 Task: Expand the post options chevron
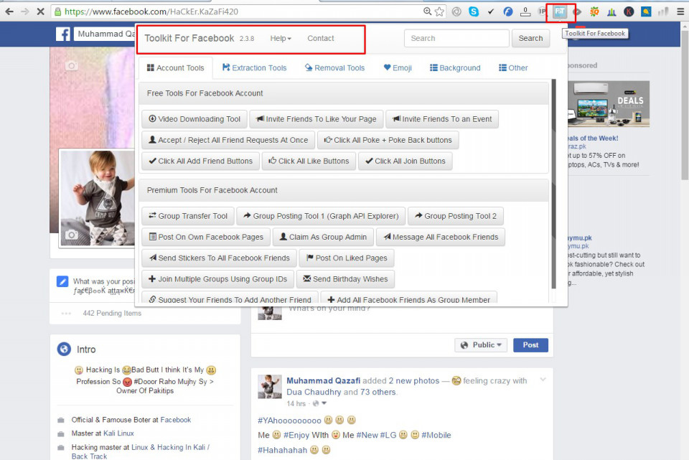[x=543, y=380]
